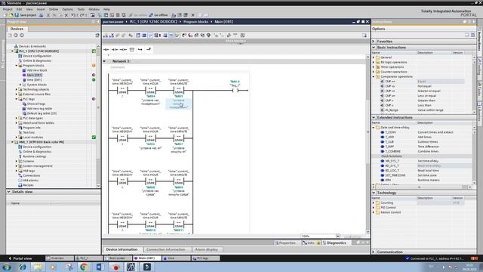Click the Undo arrow icon
The image size is (483, 272).
pos(73,15)
